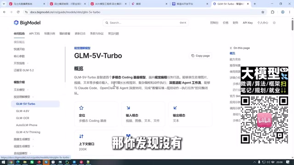Click the arrow icon on 输入模态 card
Viewport: 294px width, 165px height.
coord(128,108)
